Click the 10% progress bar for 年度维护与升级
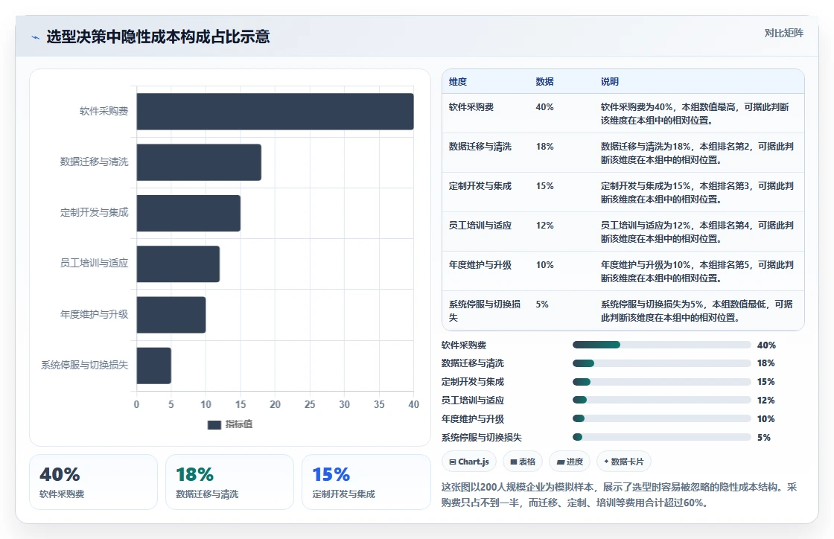Screen dimensions: 834x539 tap(662, 419)
